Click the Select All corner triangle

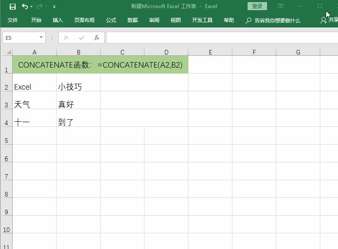tap(8, 52)
